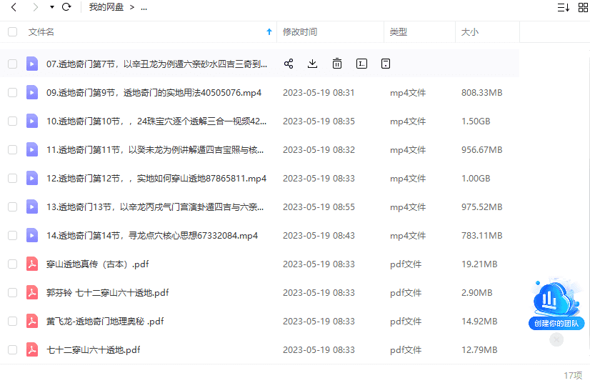This screenshot has width=590, height=388.
Task: Click the 创建你的团队 button
Action: pos(556,323)
